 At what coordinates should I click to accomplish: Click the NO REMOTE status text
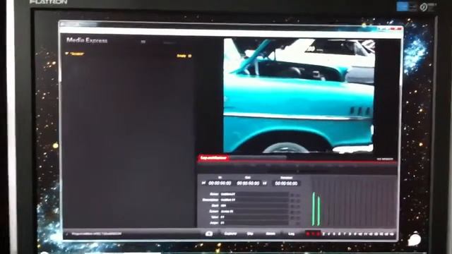385,159
